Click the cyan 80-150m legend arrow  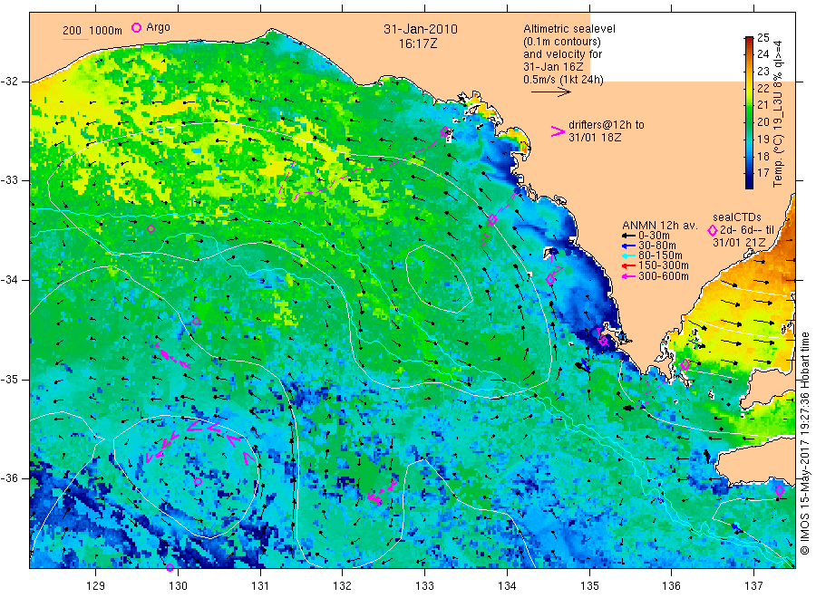[x=629, y=256]
